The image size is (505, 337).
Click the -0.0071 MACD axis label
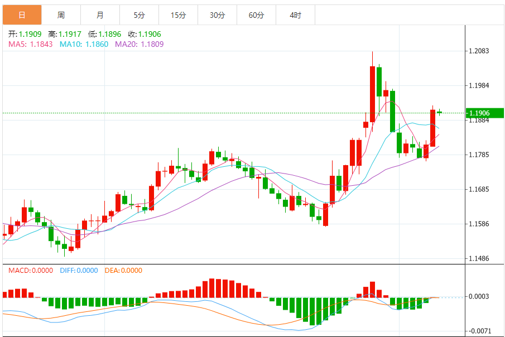click(479, 331)
